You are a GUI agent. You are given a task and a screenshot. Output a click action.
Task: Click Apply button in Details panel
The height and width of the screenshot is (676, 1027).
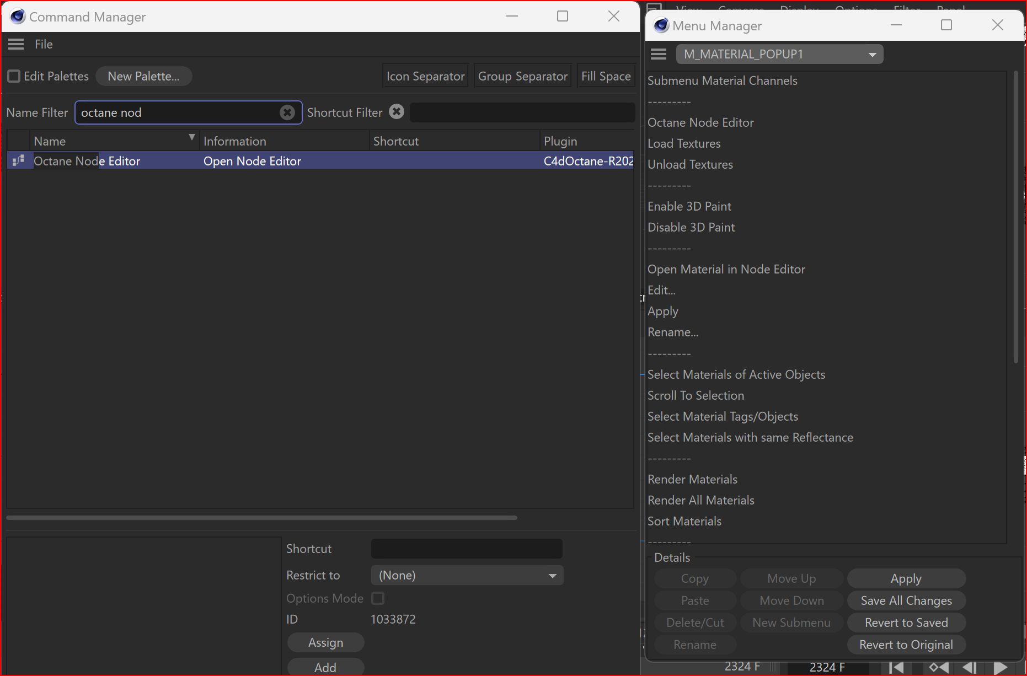pos(906,578)
